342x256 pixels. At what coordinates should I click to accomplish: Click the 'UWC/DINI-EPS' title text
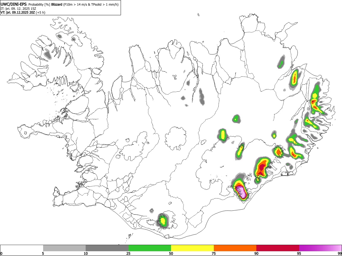[13, 4]
